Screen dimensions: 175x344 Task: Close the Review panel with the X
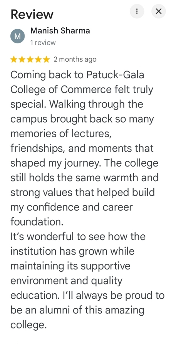[x=158, y=11]
